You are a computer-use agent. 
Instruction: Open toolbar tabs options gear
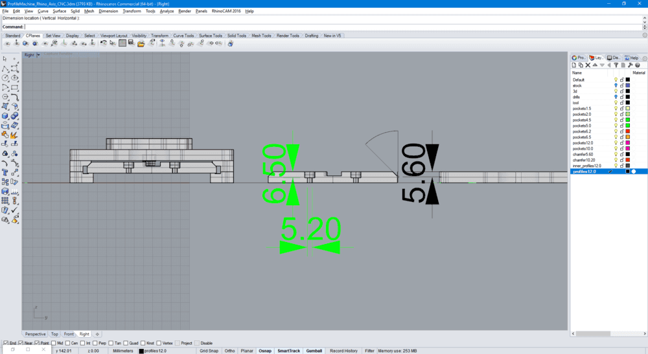click(645, 36)
